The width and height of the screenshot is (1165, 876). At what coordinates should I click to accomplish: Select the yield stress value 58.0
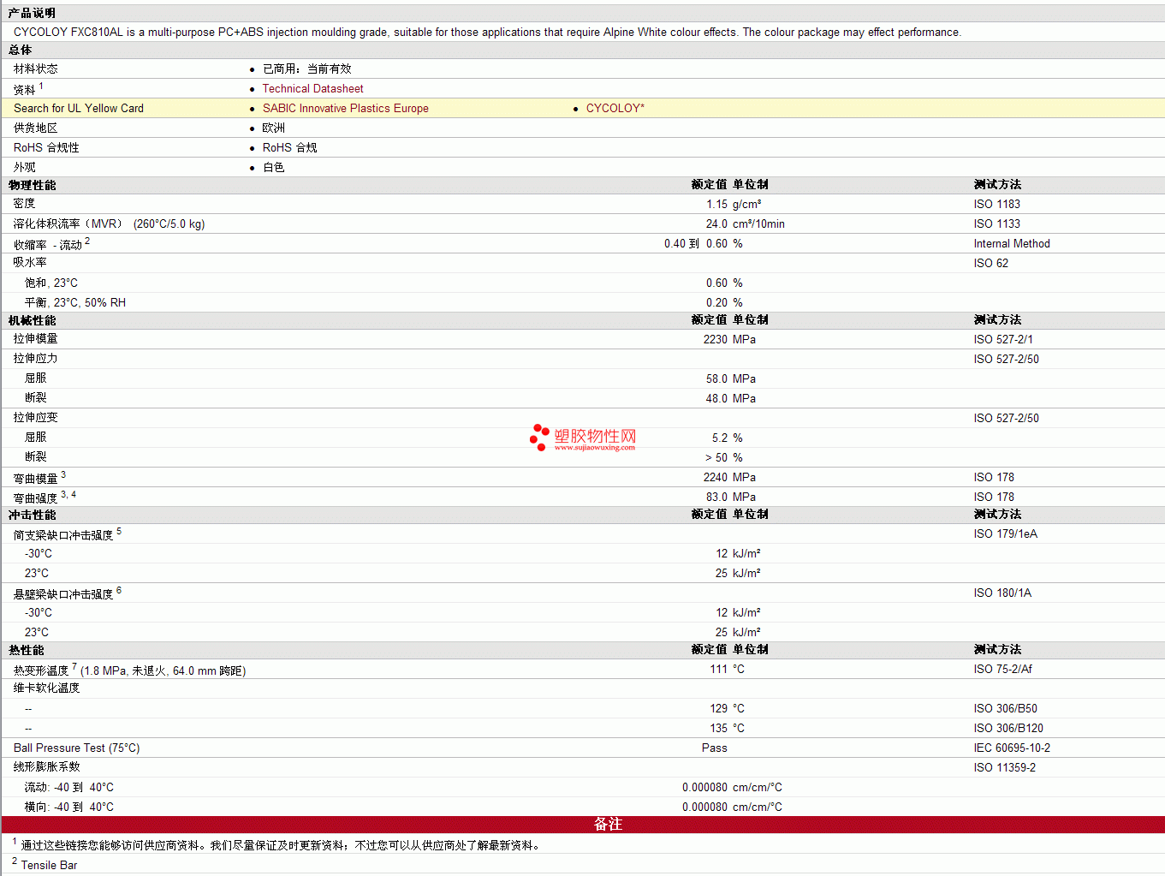point(716,379)
